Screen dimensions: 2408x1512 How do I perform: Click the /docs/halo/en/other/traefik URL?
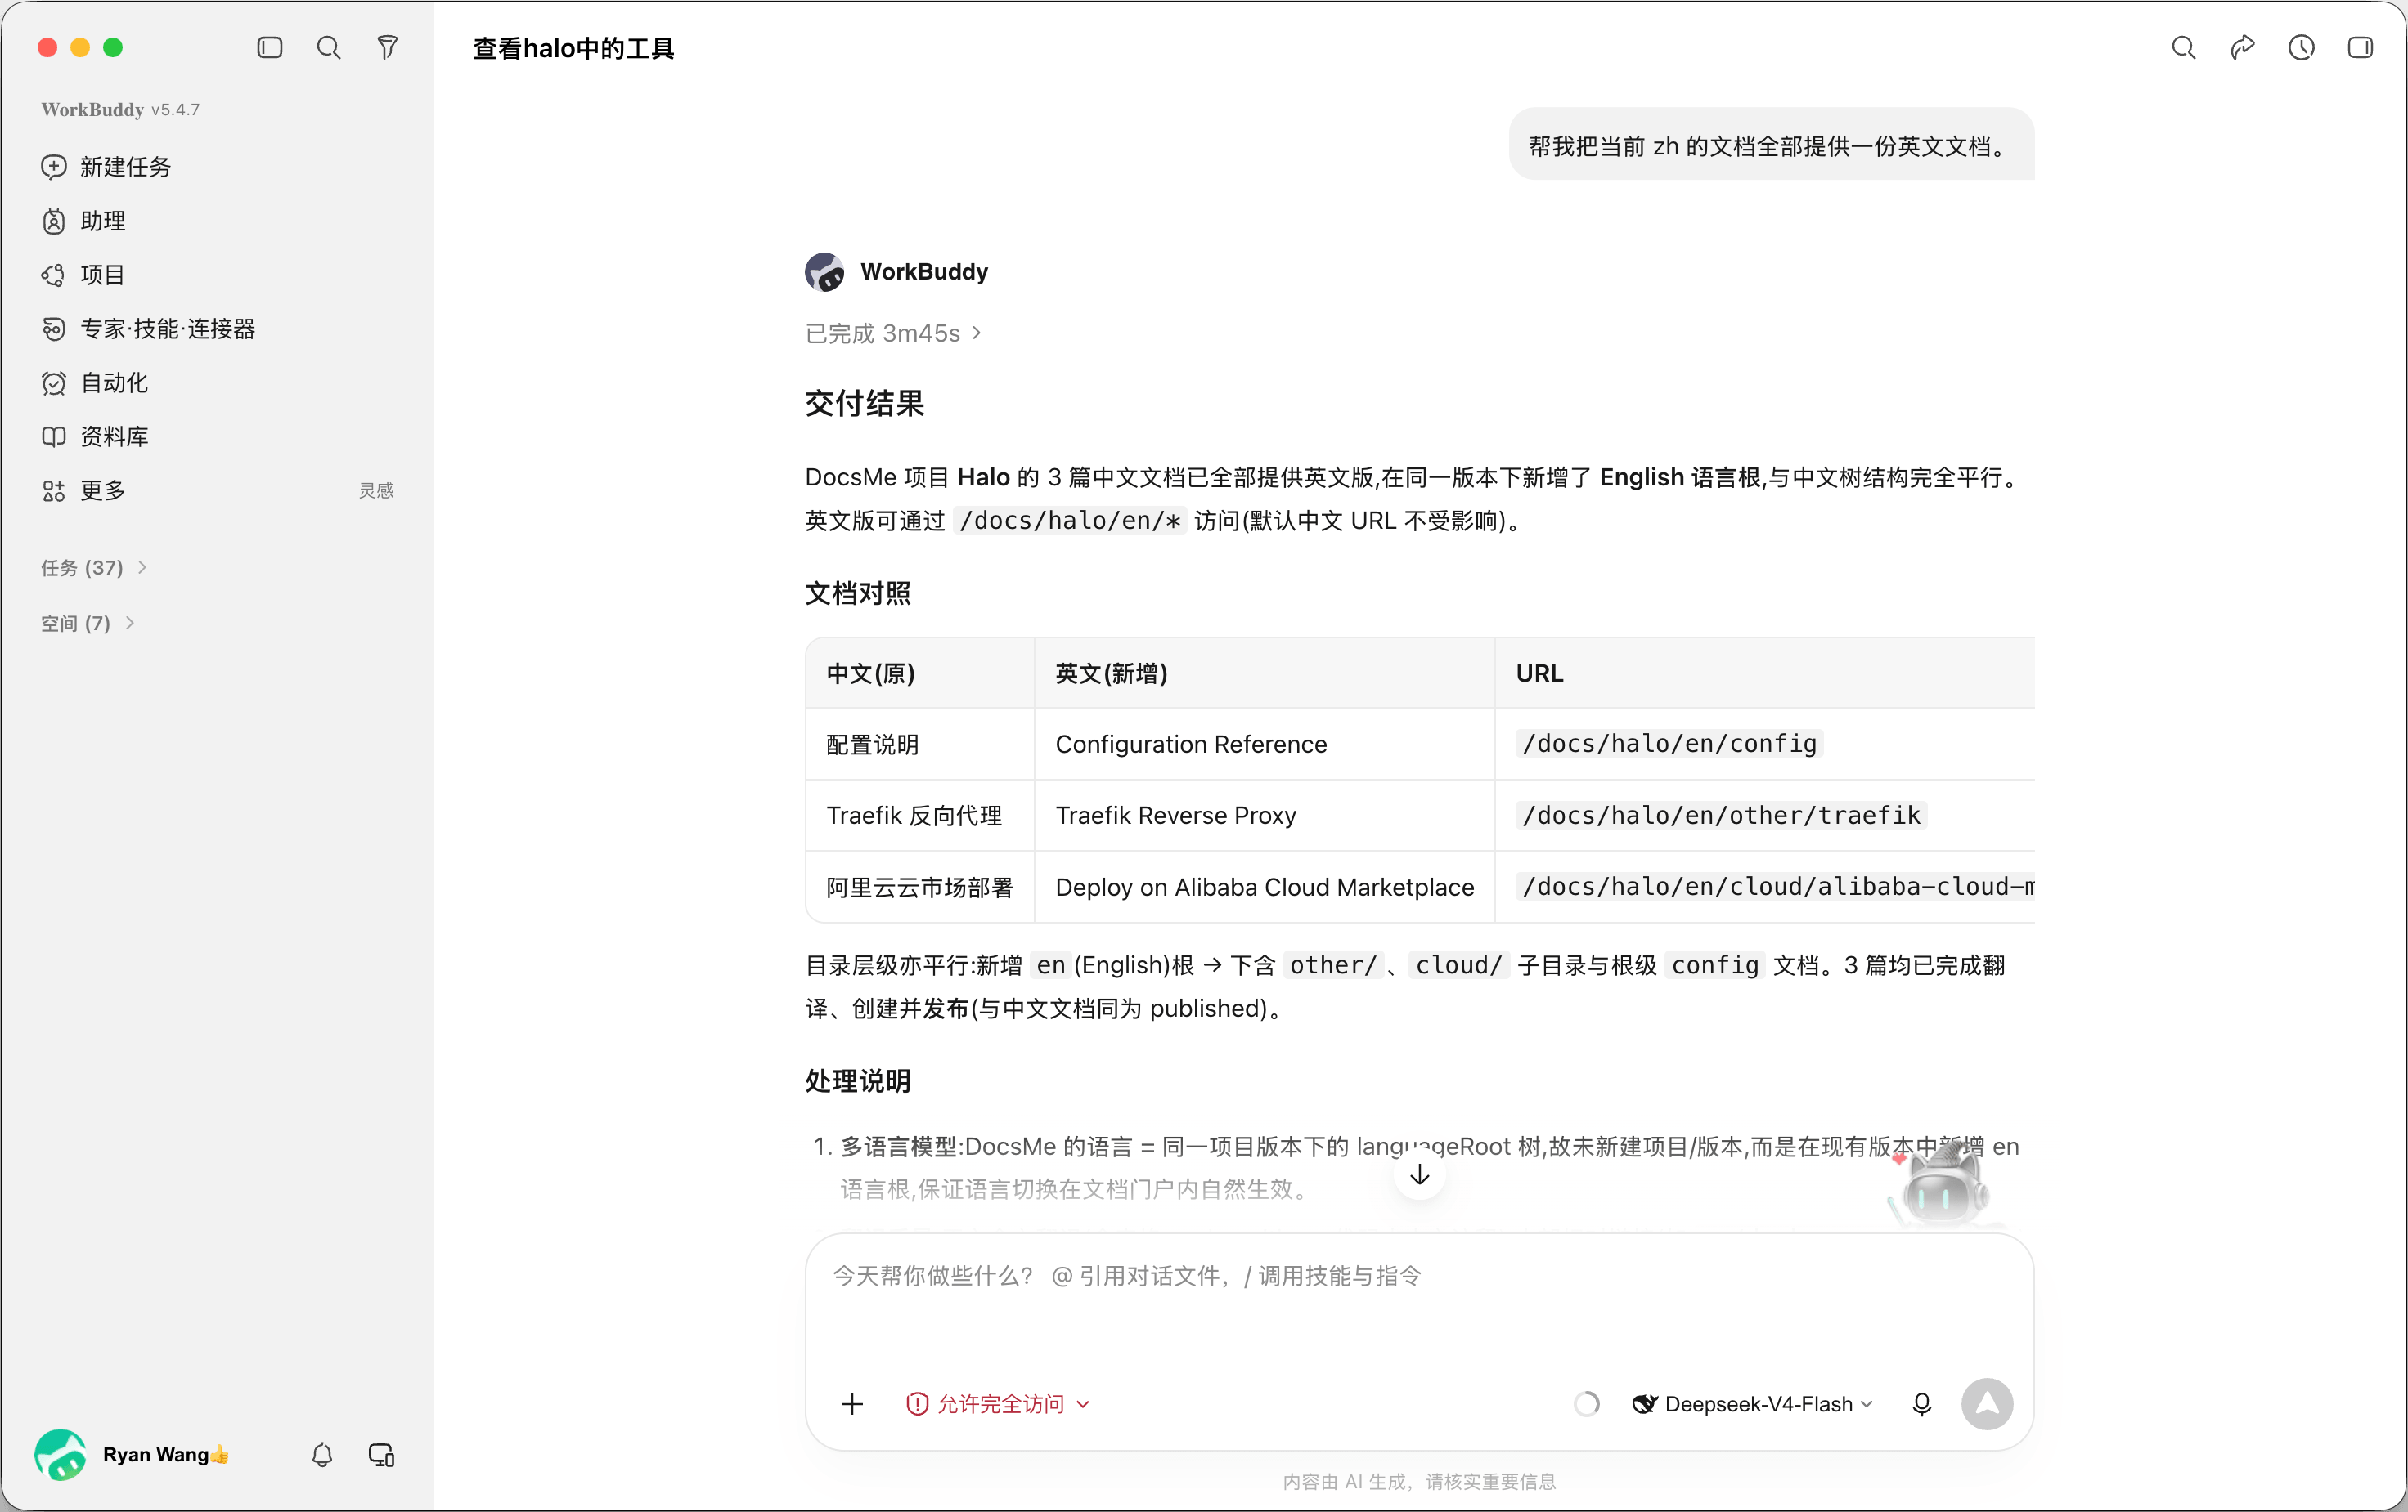(x=1720, y=816)
